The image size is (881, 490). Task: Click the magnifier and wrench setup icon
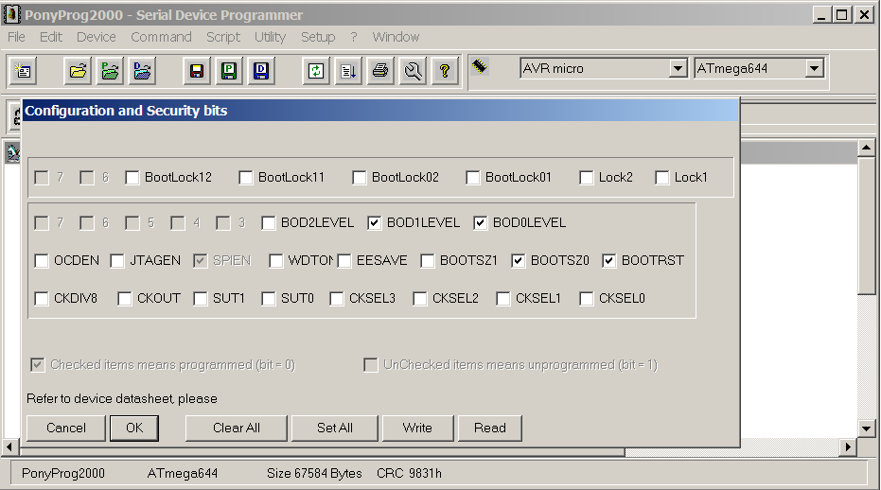click(x=413, y=71)
